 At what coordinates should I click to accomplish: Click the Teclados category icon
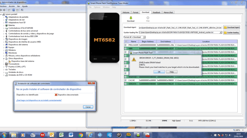[6, 69]
